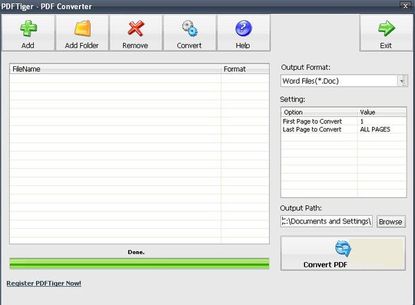Click the green plus Add icon
Image resolution: width=415 pixels, height=305 pixels.
[x=28, y=28]
